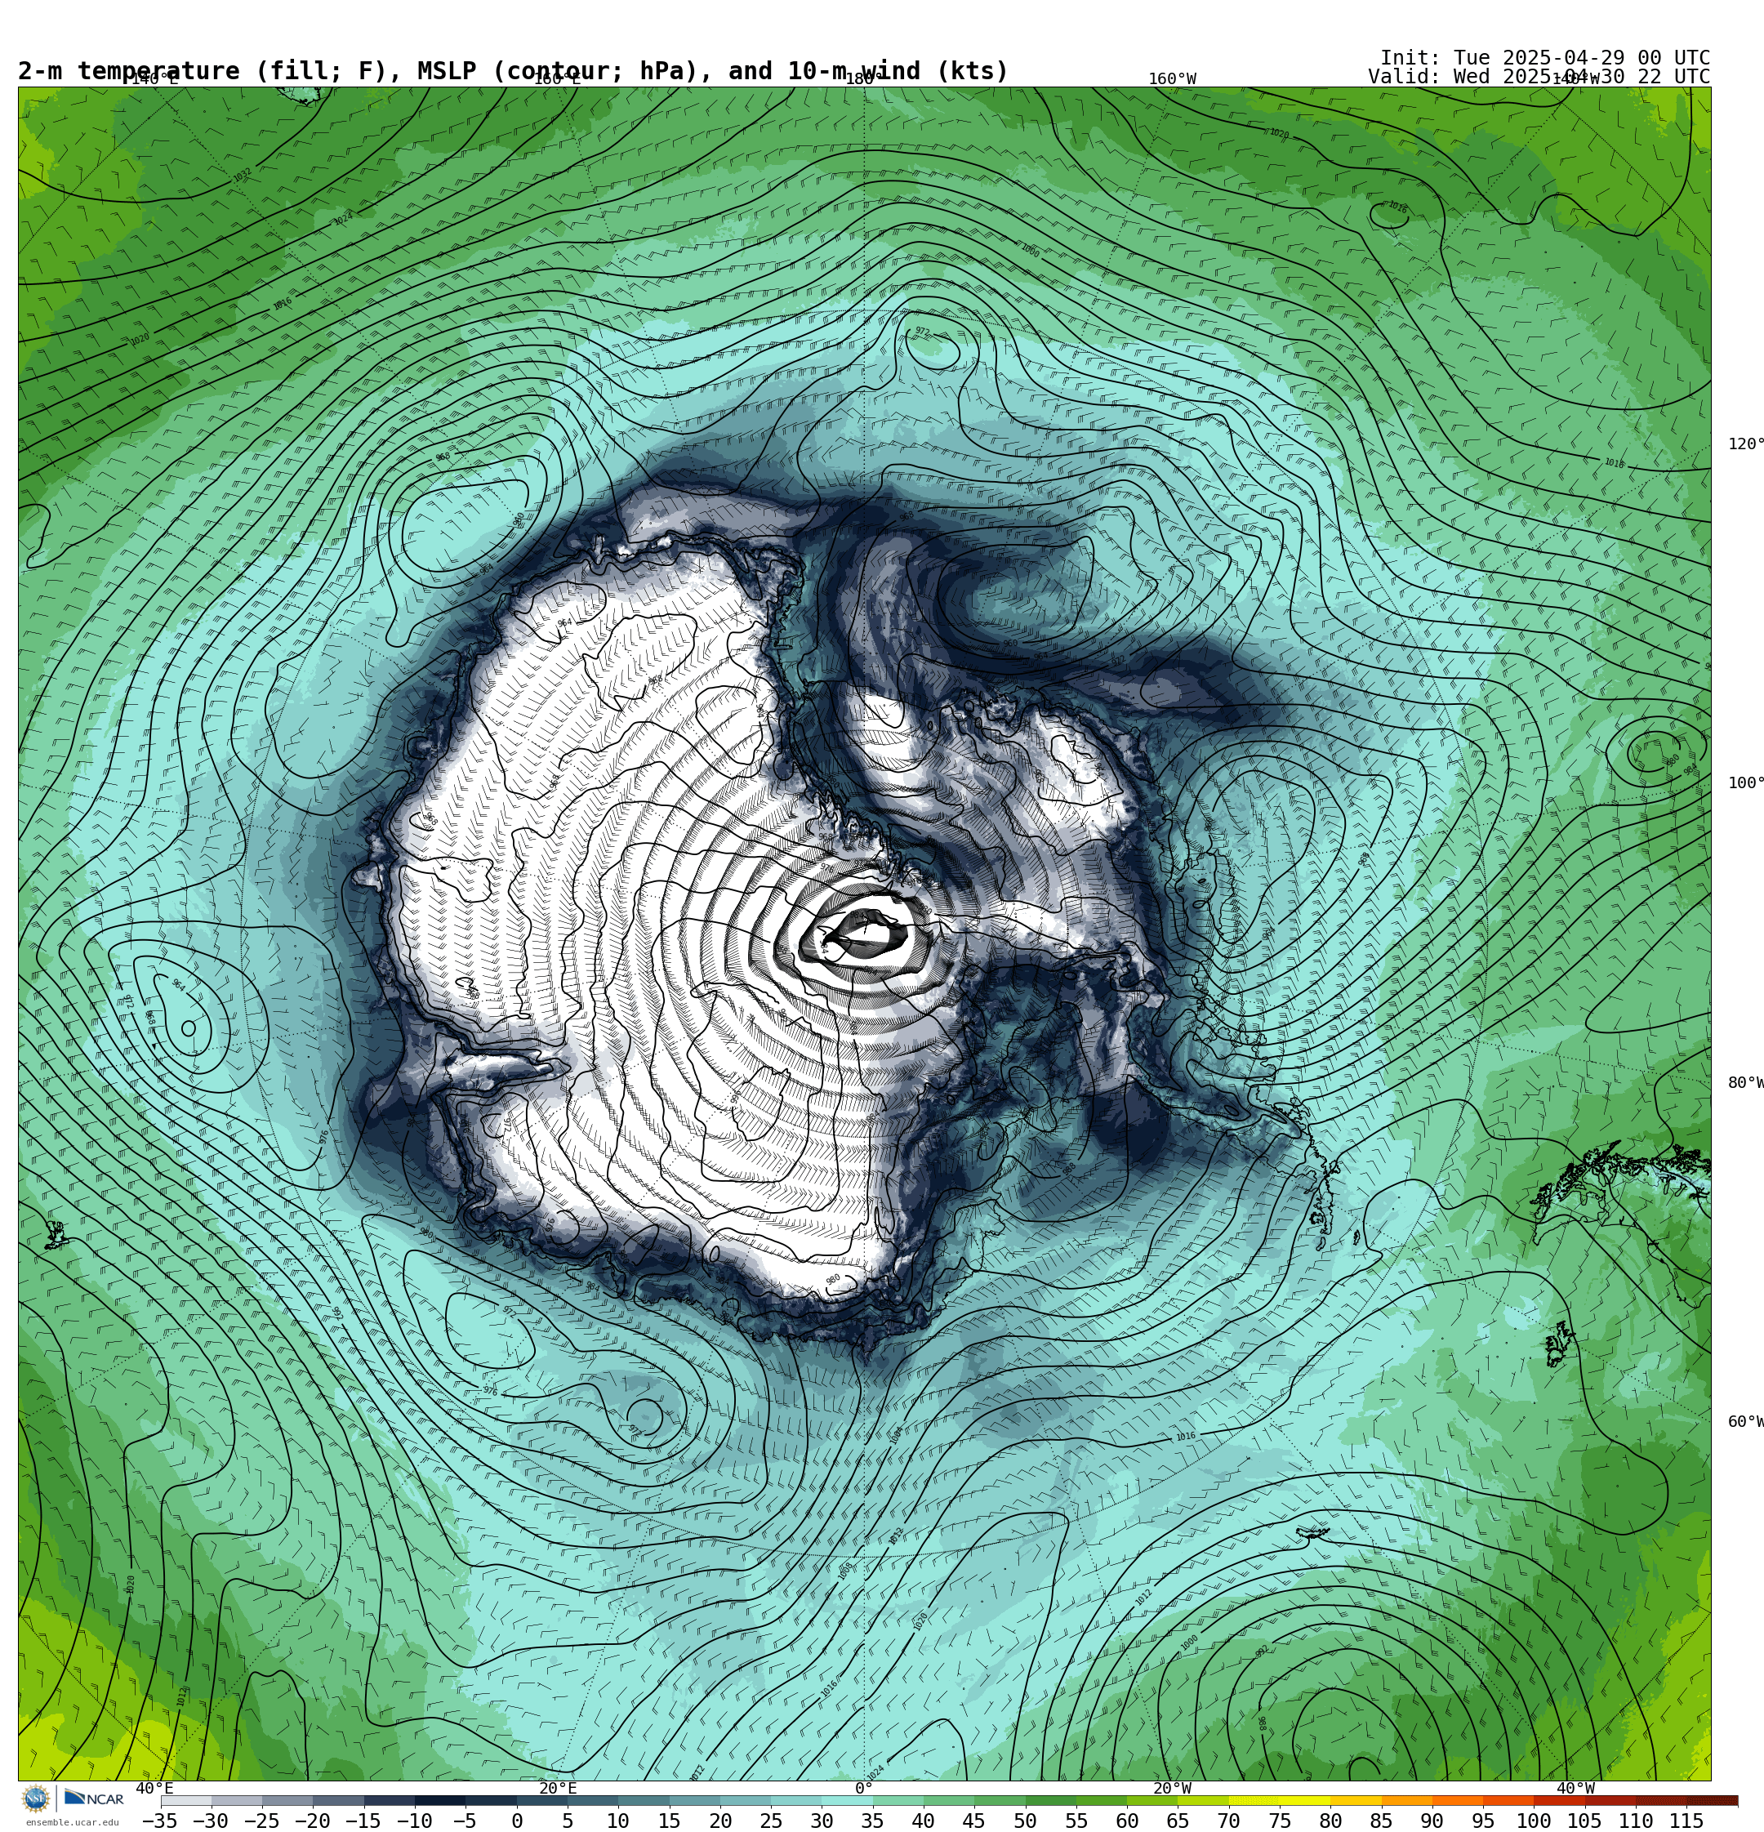This screenshot has height=1832, width=1764.
Task: Click the 20°E longitude label at bottom
Action: pos(558,1788)
